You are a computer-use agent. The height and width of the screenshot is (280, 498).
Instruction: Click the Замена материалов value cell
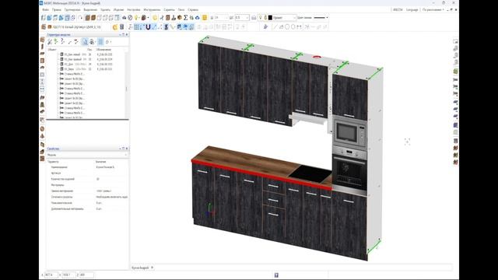click(x=111, y=191)
